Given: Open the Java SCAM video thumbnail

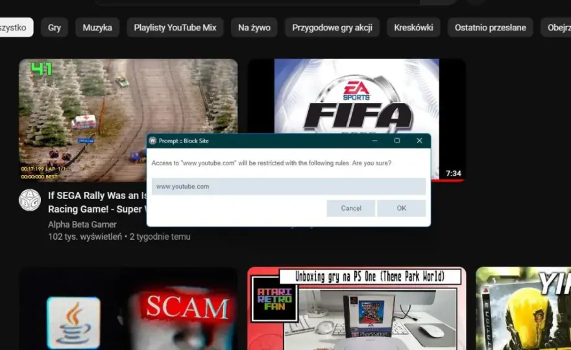Looking at the screenshot, I should click(128, 309).
